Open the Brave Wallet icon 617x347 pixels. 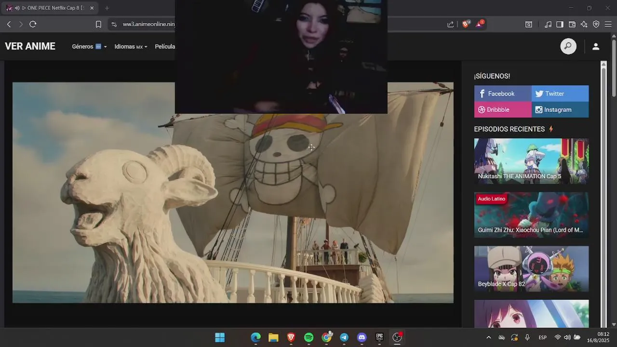click(x=572, y=24)
